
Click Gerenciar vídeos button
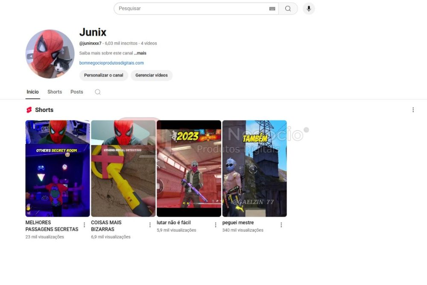click(x=152, y=75)
